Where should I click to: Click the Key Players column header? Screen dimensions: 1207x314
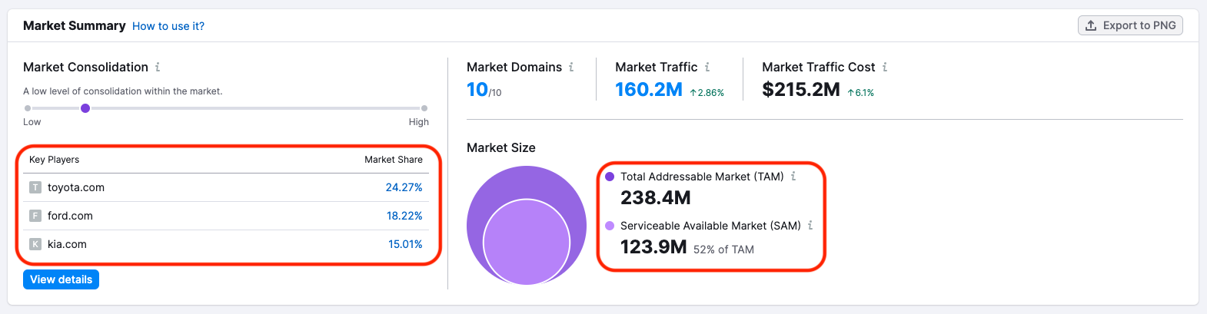click(54, 160)
